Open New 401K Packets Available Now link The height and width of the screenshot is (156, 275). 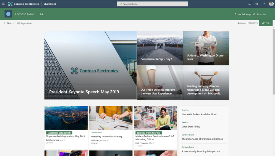coord(199,114)
